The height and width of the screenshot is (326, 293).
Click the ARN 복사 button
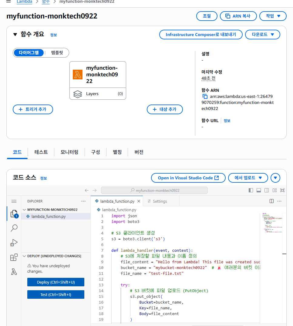point(238,16)
